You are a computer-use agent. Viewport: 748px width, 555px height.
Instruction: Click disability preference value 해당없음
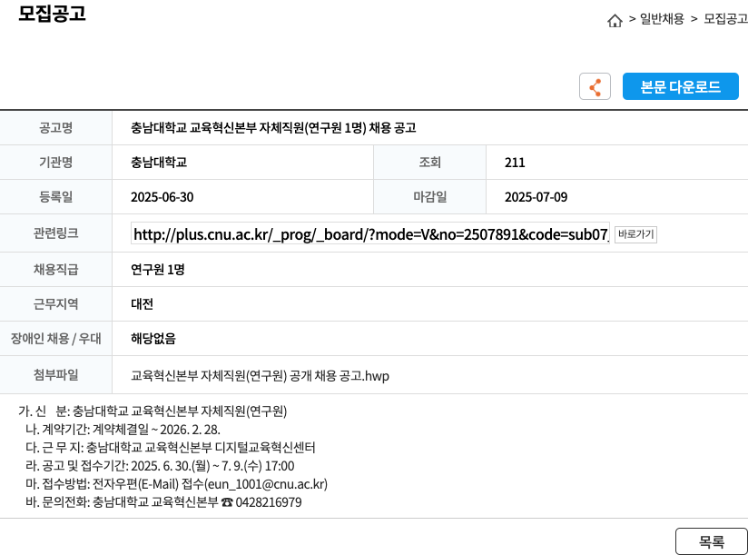153,338
